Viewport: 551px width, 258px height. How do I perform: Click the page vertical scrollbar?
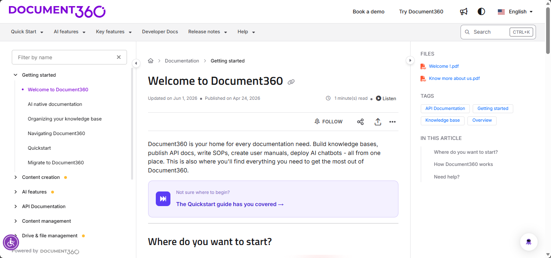click(548, 30)
